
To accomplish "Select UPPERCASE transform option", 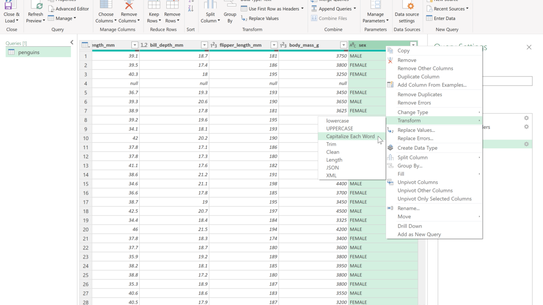I will pyautogui.click(x=339, y=128).
